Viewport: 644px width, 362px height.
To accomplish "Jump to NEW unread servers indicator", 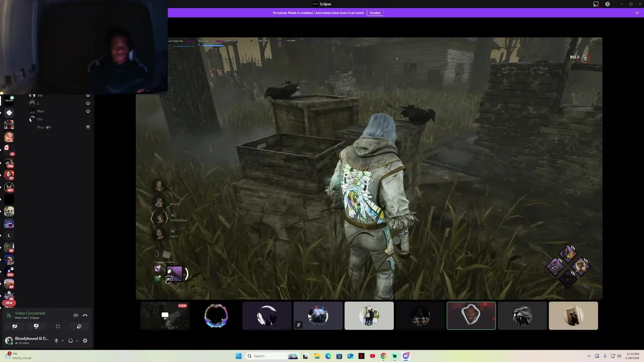I will [x=9, y=303].
